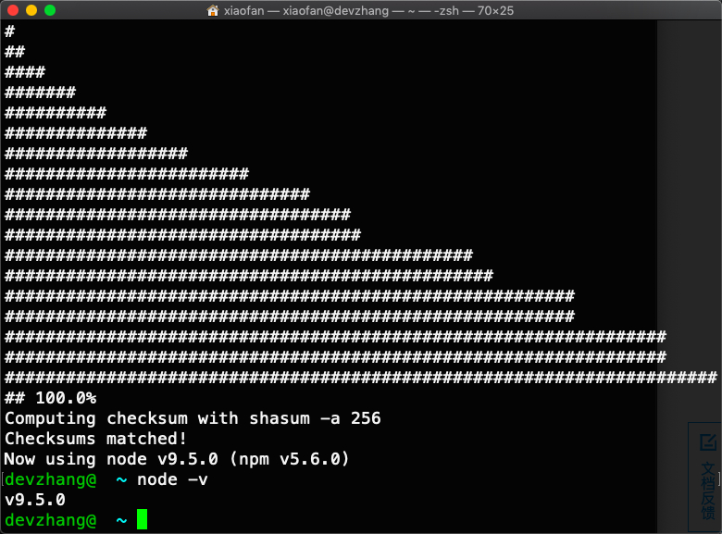Click the 'node -v' command text
722x534 pixels.
(x=172, y=479)
